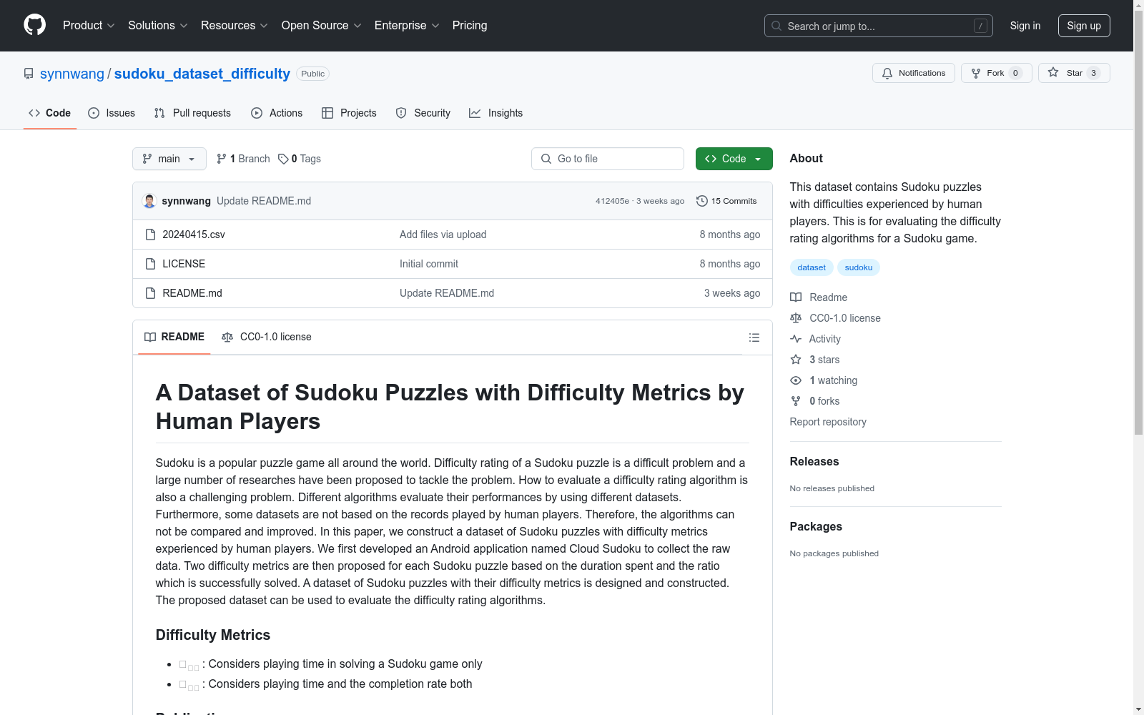View the 1 Branch link
Screen dimensions: 1144x715
point(243,159)
